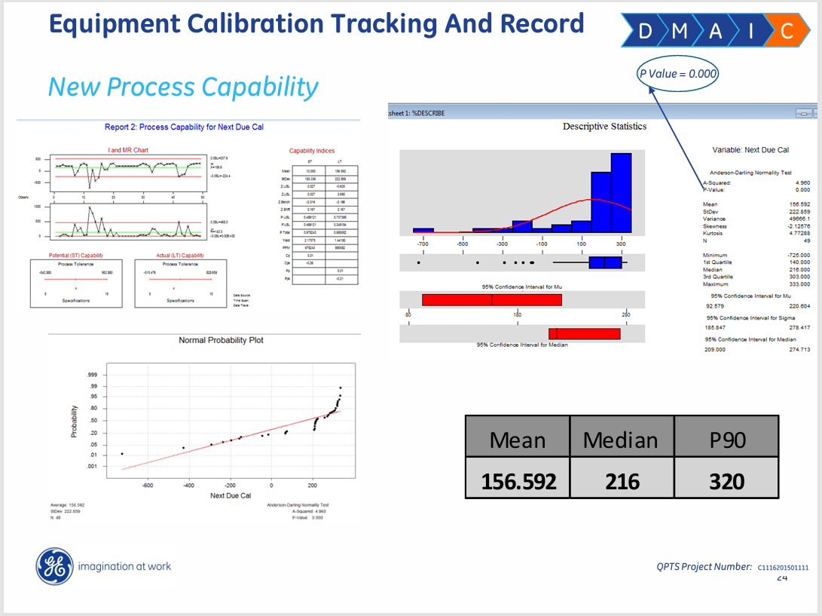Click the I chevron in DMAIC banner
The image size is (822, 616).
click(x=750, y=30)
